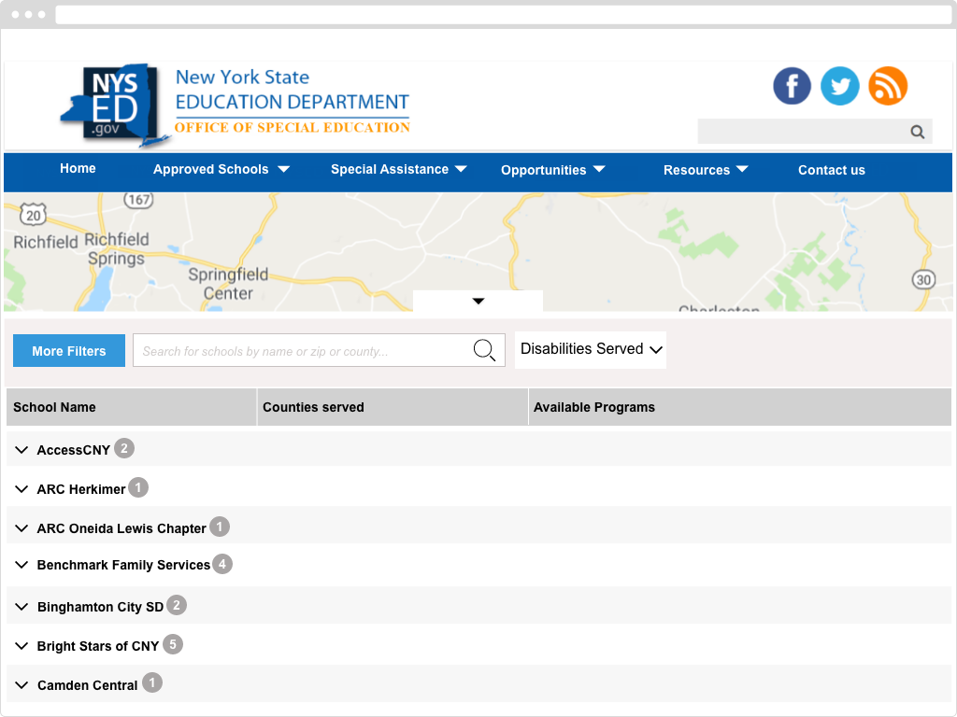The image size is (957, 717).
Task: Go to the Home page
Action: click(x=78, y=168)
